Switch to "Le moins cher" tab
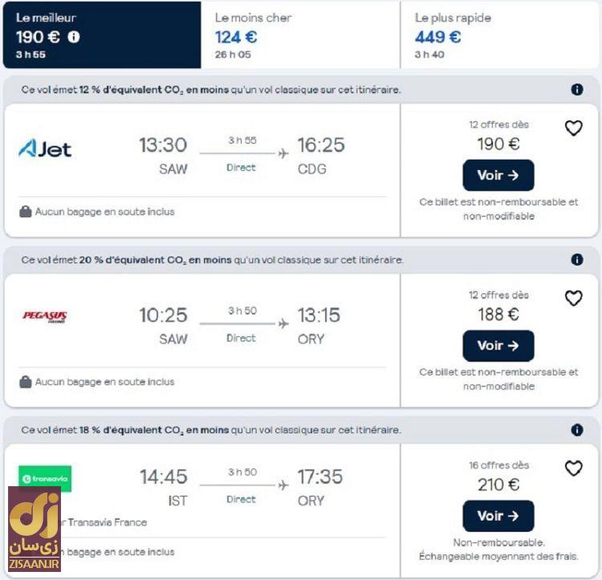The image size is (602, 580). click(x=300, y=35)
